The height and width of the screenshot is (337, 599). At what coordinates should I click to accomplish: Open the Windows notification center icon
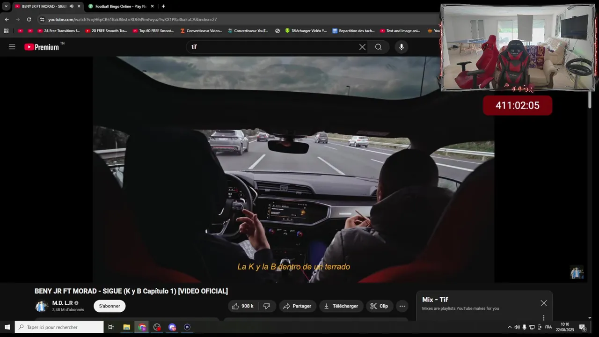pos(583,327)
